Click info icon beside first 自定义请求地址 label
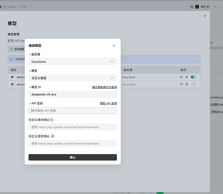223x194 pixels. [x=52, y=120]
